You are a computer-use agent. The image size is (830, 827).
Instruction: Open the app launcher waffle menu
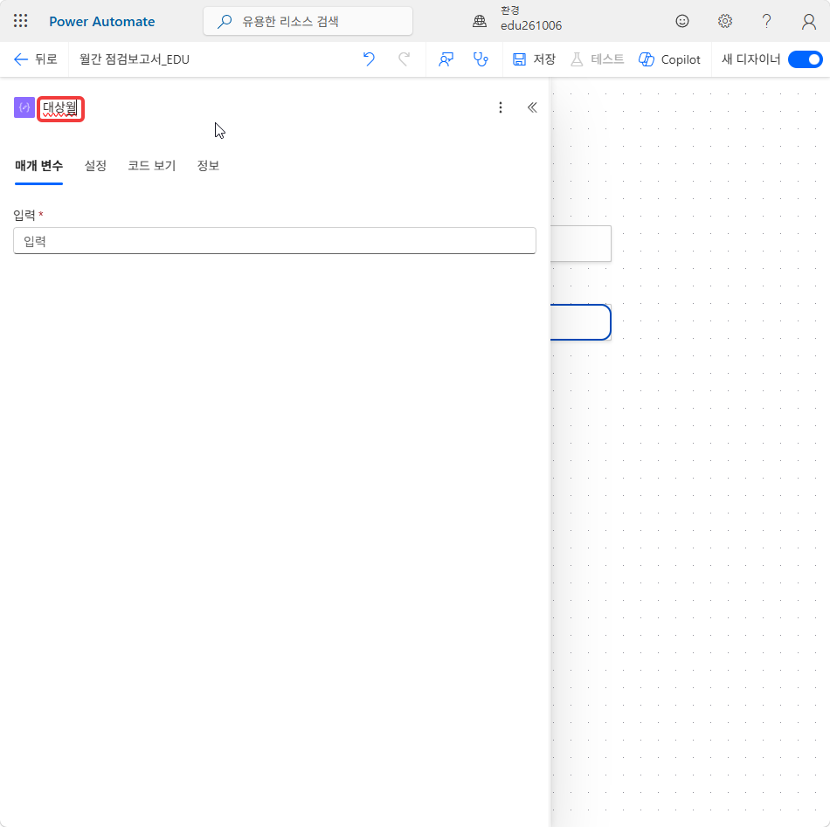(21, 21)
